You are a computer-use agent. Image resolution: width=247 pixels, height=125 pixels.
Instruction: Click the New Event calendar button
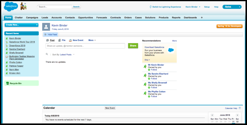point(110,108)
